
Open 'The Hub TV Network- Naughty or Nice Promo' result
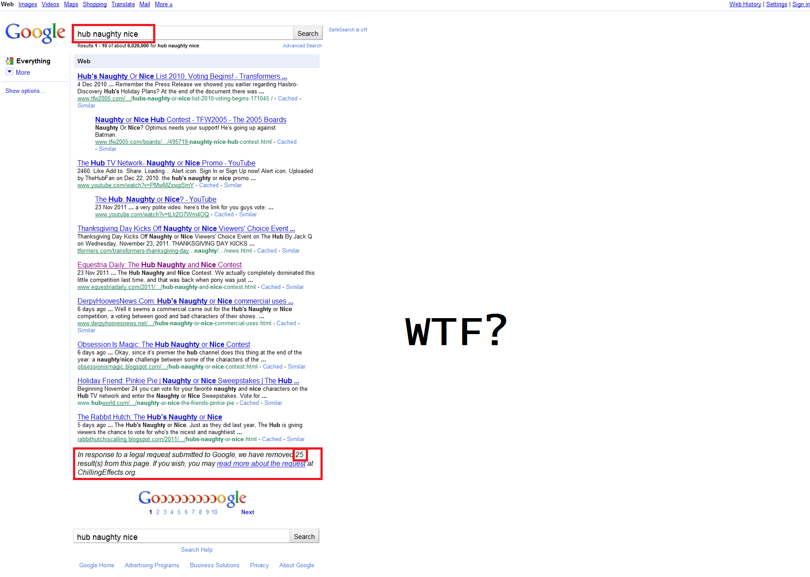click(166, 163)
